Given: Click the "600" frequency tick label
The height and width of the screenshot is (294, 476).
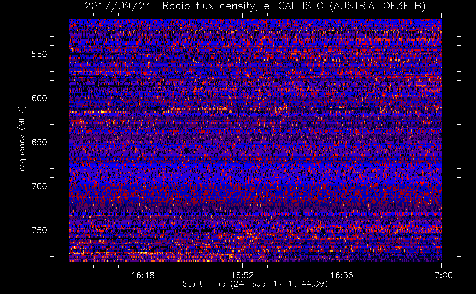Looking at the screenshot, I should point(39,98).
